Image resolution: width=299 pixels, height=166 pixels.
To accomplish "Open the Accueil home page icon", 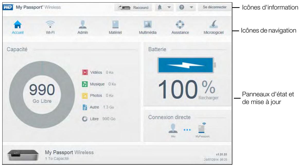I will 17,24.
